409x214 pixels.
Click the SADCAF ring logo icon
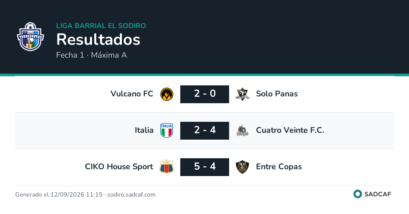[357, 194]
